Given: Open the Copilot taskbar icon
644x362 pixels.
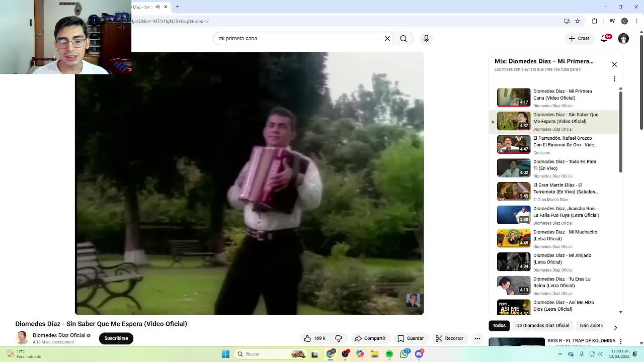Looking at the screenshot, I should [x=360, y=354].
